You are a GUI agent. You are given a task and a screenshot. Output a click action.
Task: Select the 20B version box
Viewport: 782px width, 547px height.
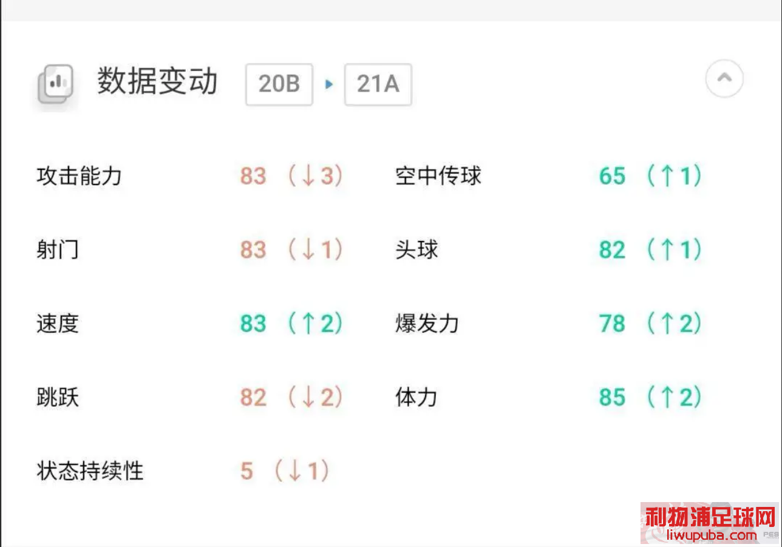279,84
